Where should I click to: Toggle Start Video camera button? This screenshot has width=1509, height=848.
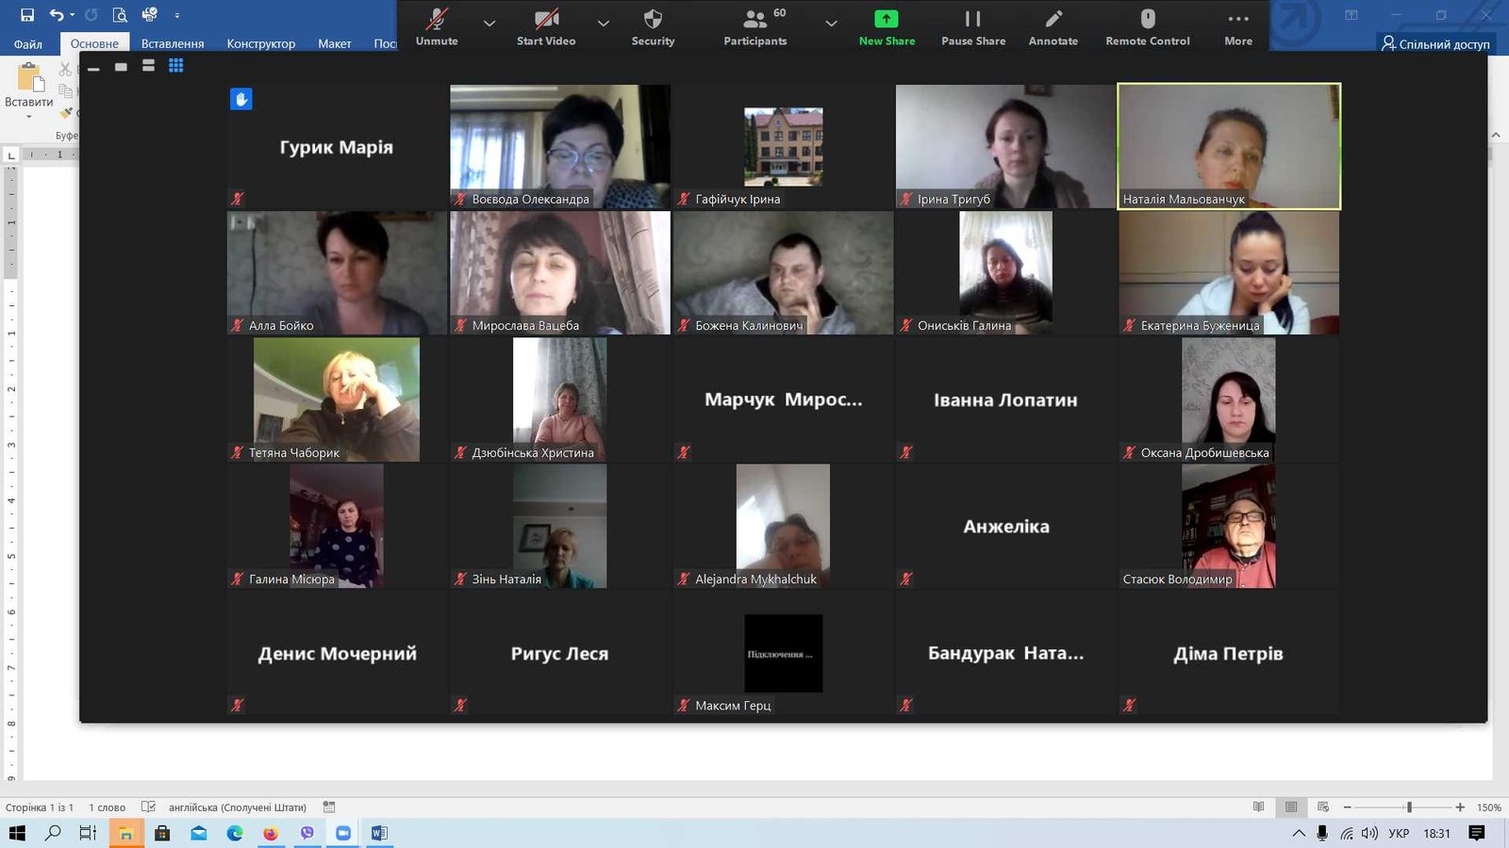pyautogui.click(x=546, y=26)
